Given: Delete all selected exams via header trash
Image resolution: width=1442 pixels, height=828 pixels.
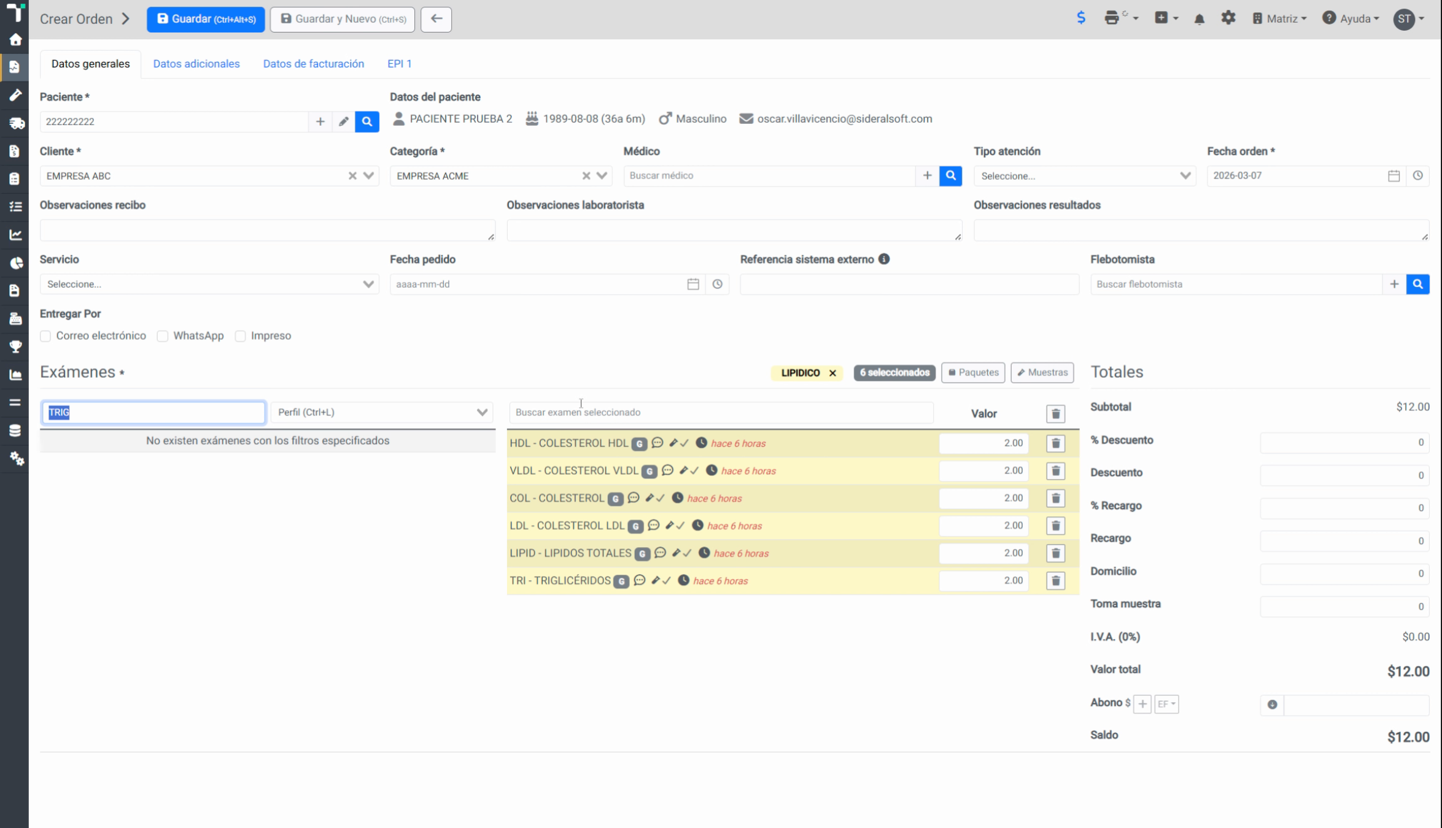Looking at the screenshot, I should pos(1055,414).
